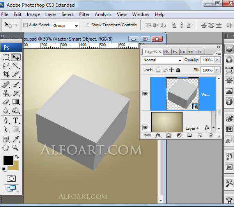The height and width of the screenshot is (207, 234).
Task: Select the Slice tool
Action: point(16,74)
